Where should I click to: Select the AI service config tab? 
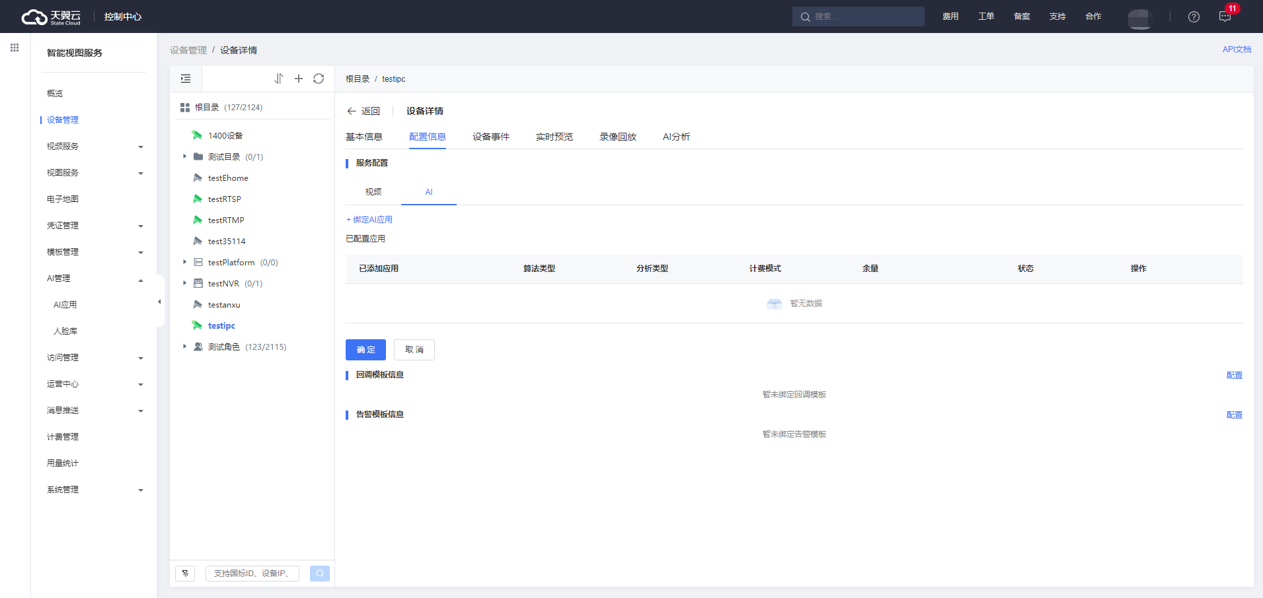pyautogui.click(x=429, y=192)
